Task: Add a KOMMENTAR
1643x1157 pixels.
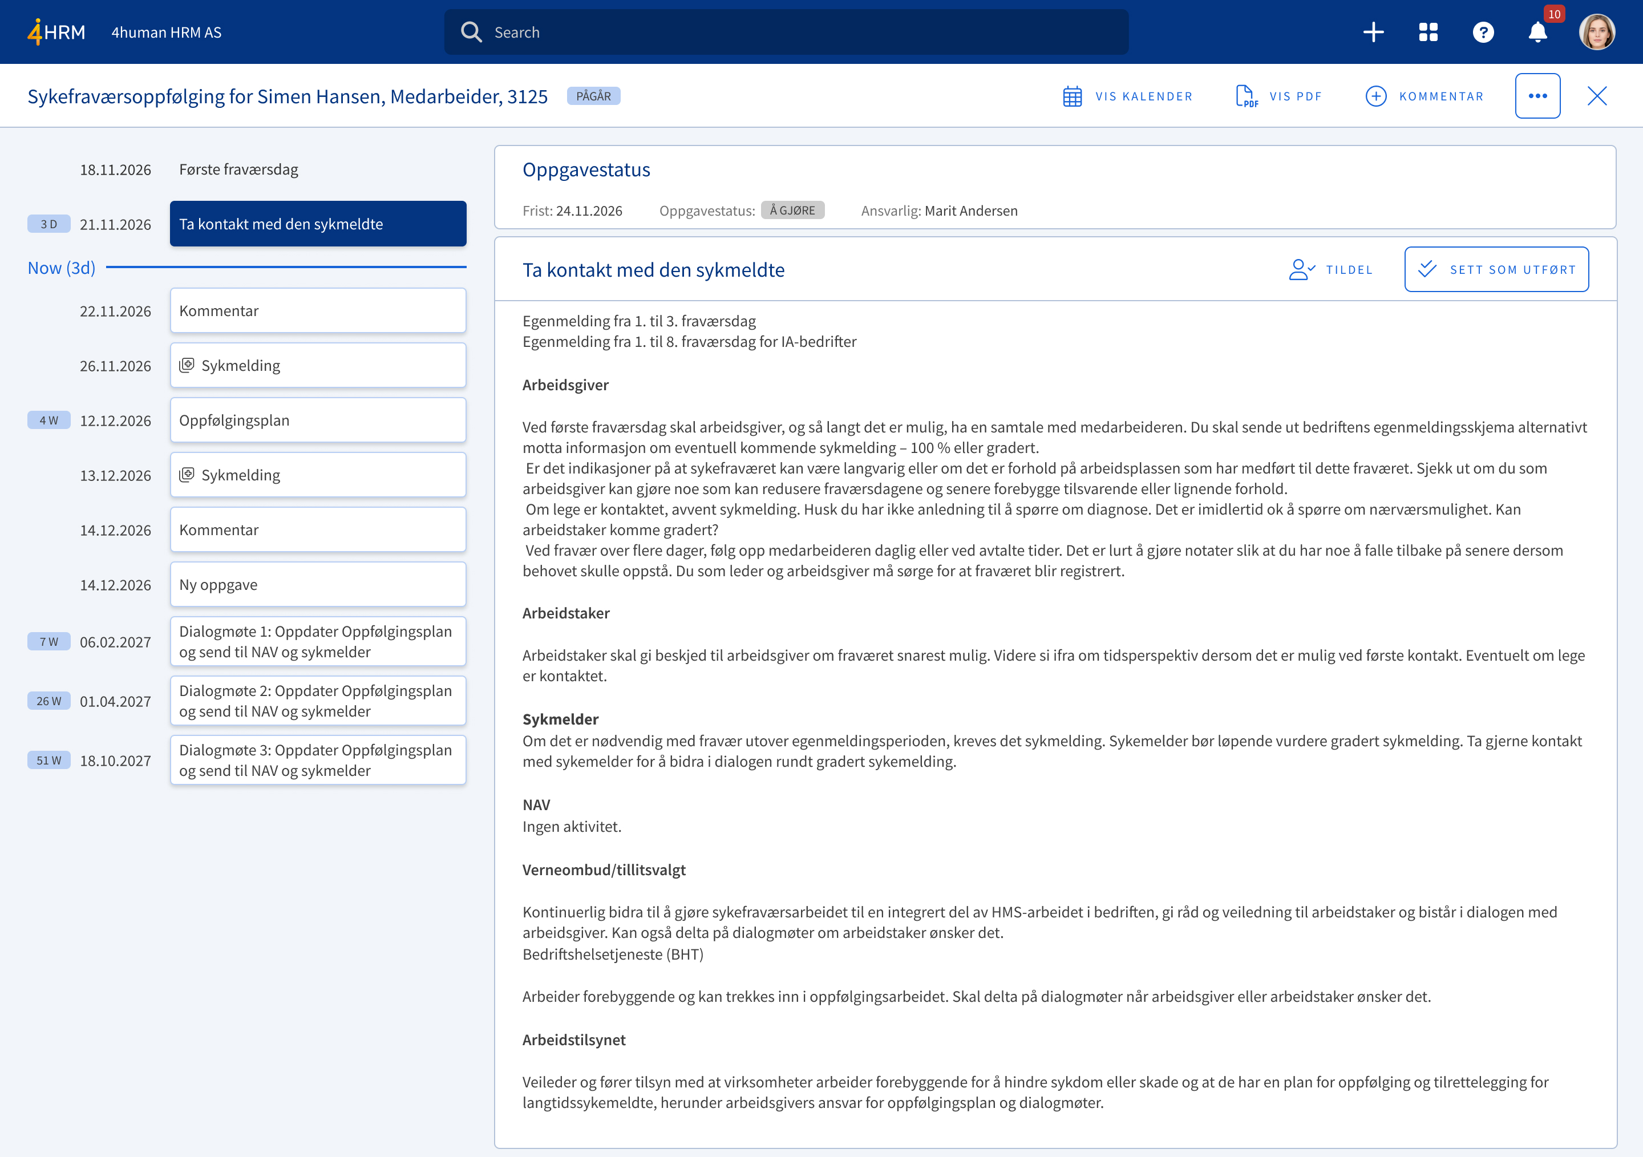Action: (1425, 96)
